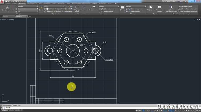
Task: Expand the Текст panel title
Action: 19,14
